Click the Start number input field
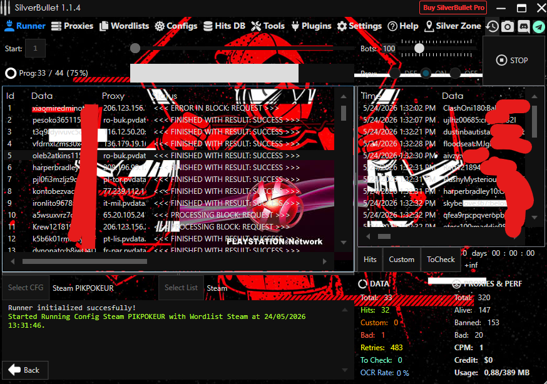The width and height of the screenshot is (547, 384). point(35,48)
